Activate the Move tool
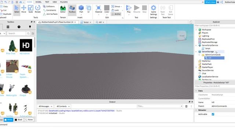The height and width of the screenshot is (132, 235). point(23,9)
